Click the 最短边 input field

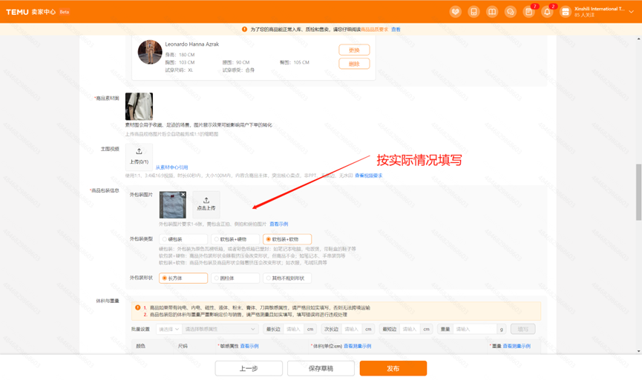[x=410, y=329]
